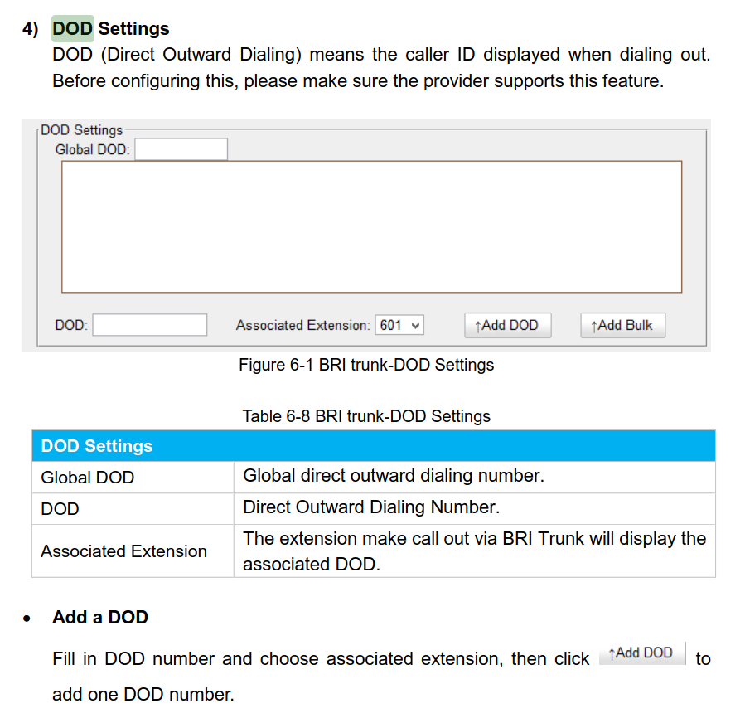Click the inline Add DOD button in instructions
Screen dimensions: 745x718
pyautogui.click(x=641, y=653)
